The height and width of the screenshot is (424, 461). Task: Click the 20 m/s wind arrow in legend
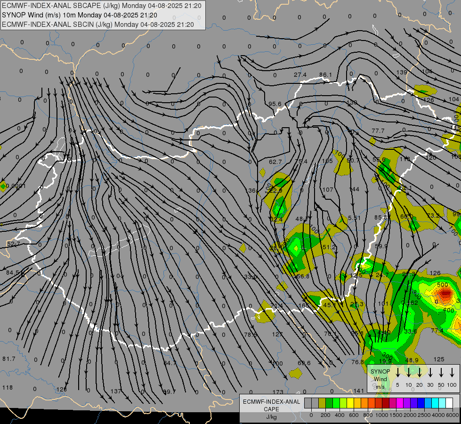420,372
